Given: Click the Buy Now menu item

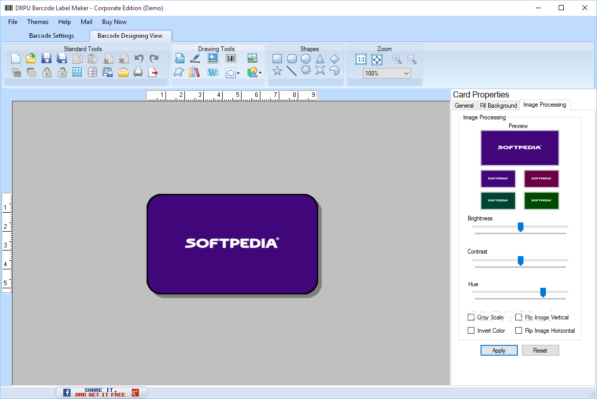Looking at the screenshot, I should pos(114,22).
